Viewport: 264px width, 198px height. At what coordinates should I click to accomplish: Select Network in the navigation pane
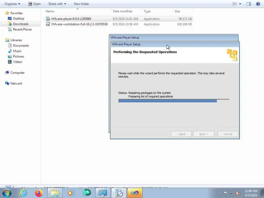[16, 83]
